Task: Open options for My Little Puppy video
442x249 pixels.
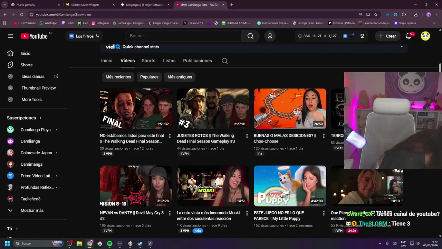Action: 324,213
